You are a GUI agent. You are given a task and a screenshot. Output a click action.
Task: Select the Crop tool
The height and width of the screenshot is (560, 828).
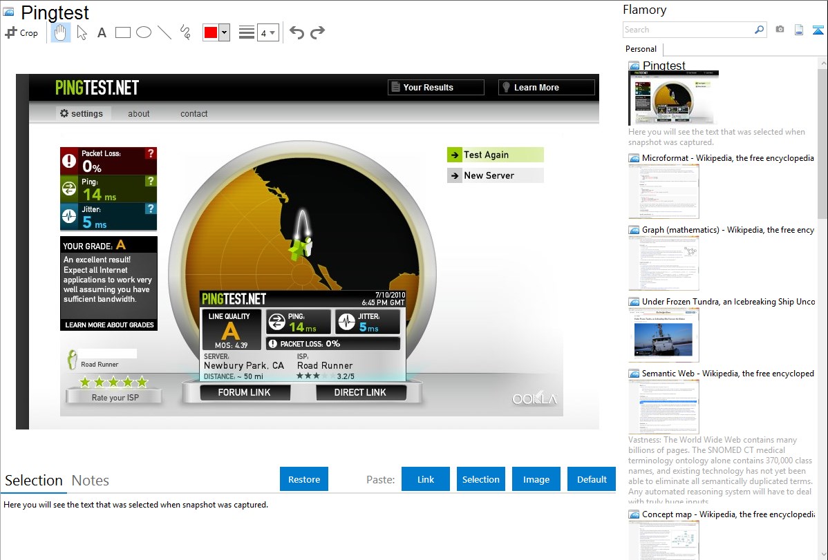tap(21, 32)
